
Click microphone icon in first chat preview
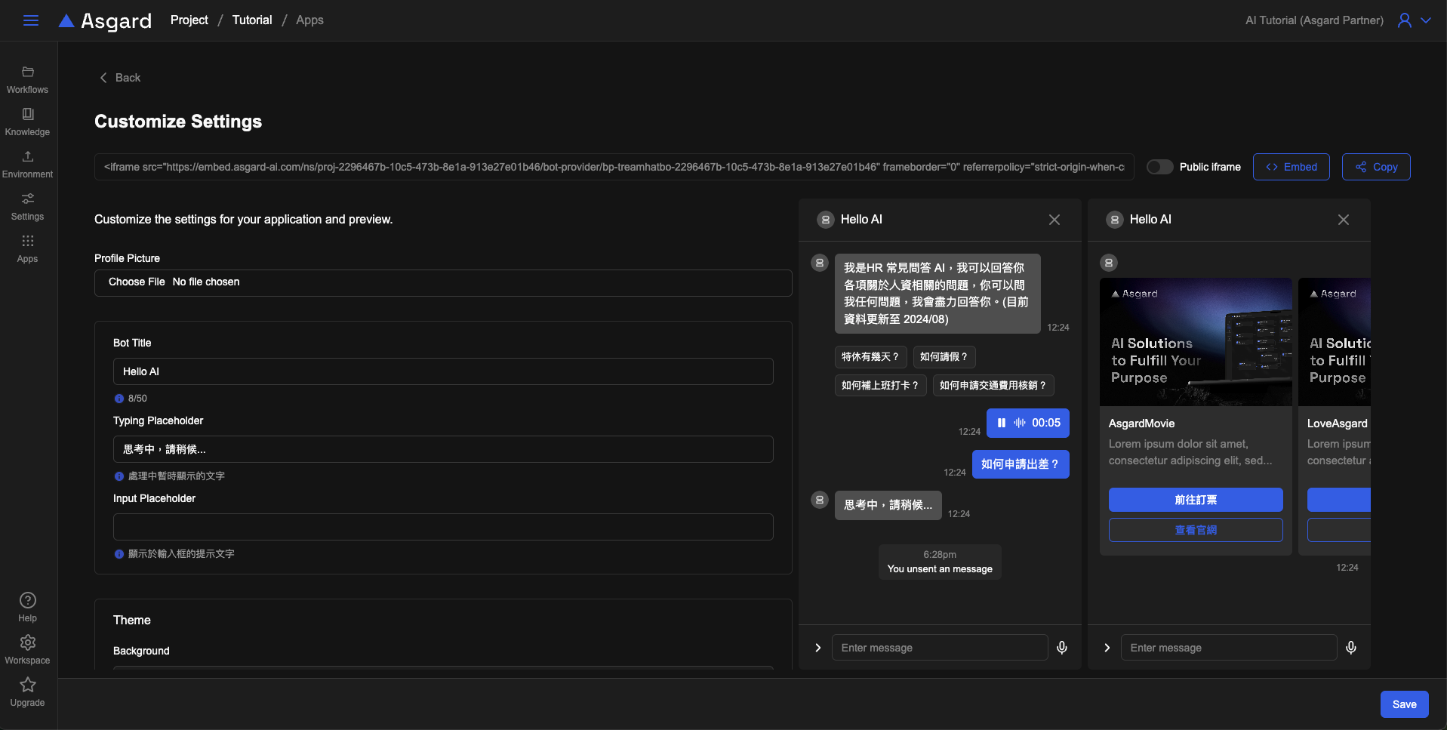[1061, 648]
